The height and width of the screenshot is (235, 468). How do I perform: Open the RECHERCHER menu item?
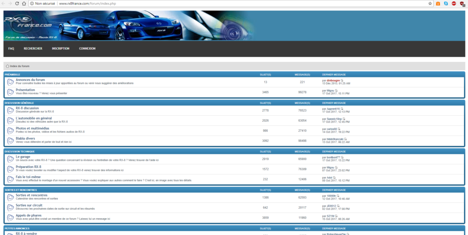pos(33,48)
